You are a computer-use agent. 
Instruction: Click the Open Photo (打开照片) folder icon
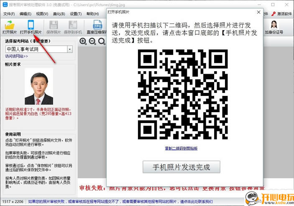10,25
